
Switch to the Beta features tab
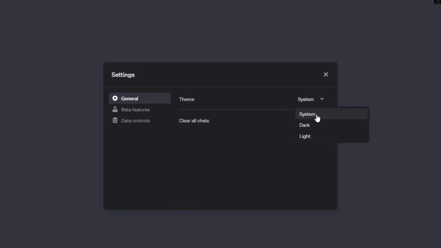pos(140,109)
